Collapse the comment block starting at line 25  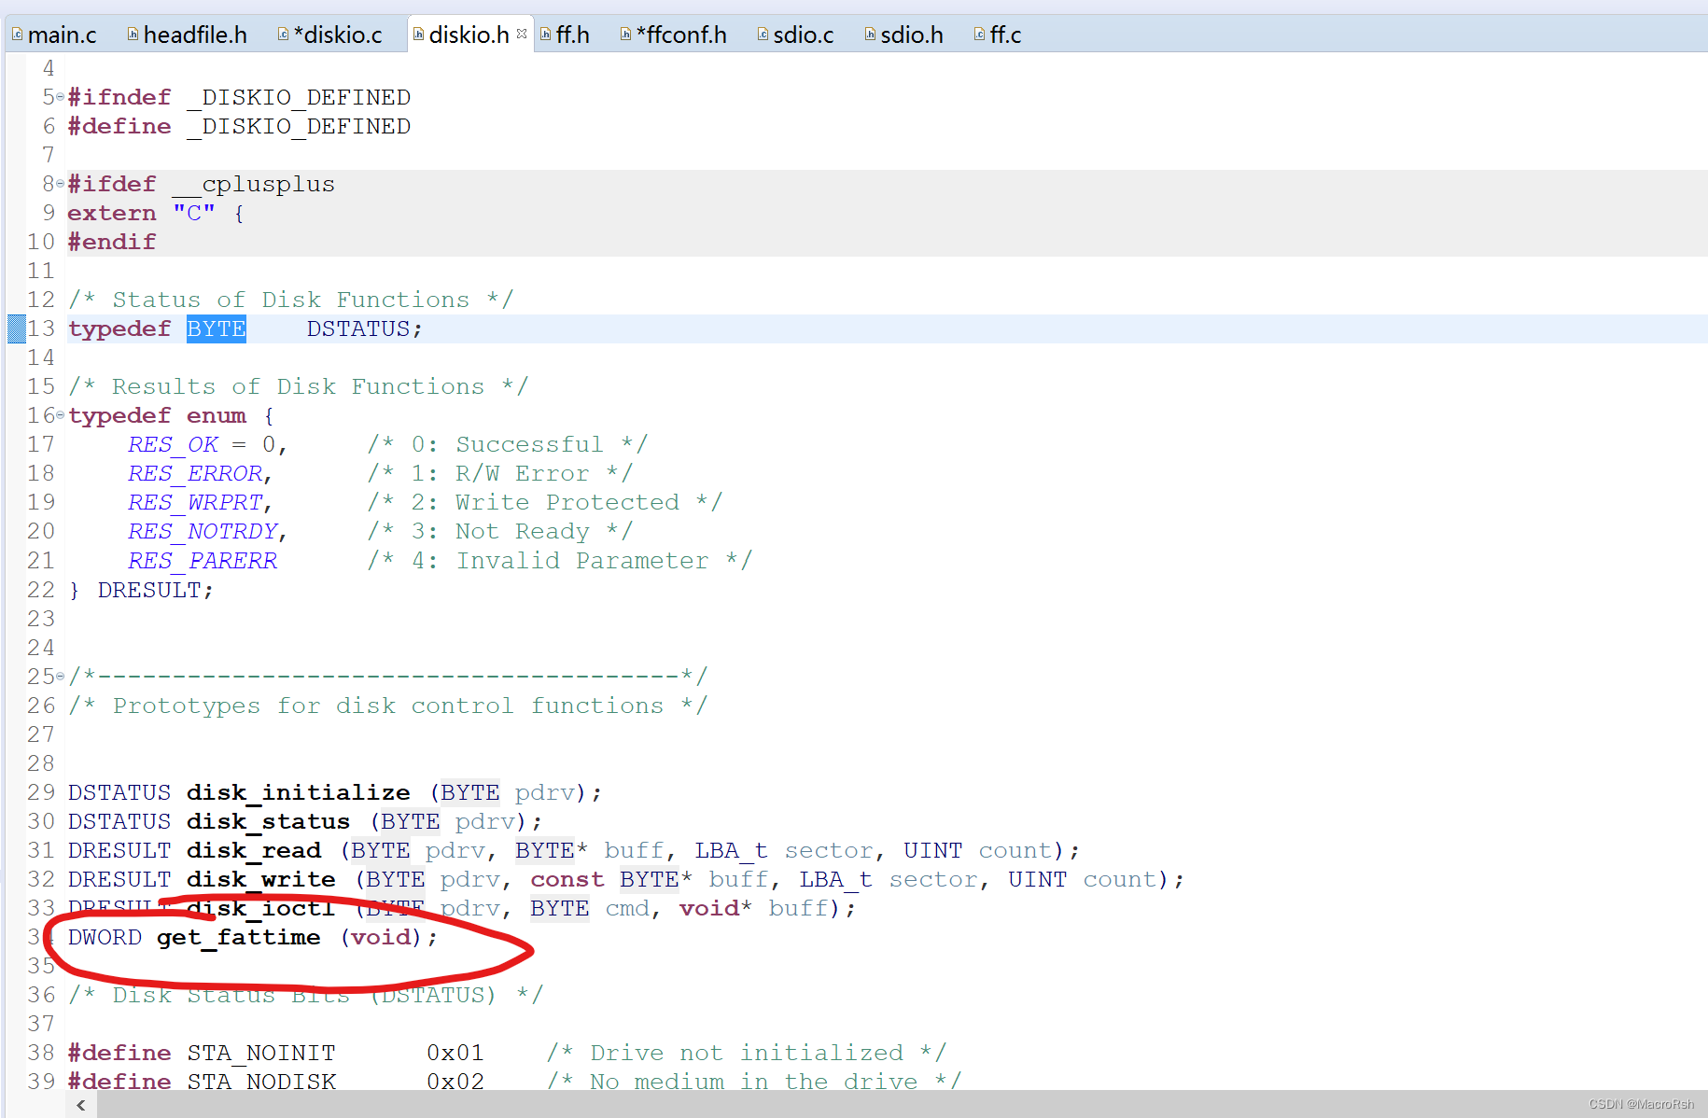(x=60, y=675)
